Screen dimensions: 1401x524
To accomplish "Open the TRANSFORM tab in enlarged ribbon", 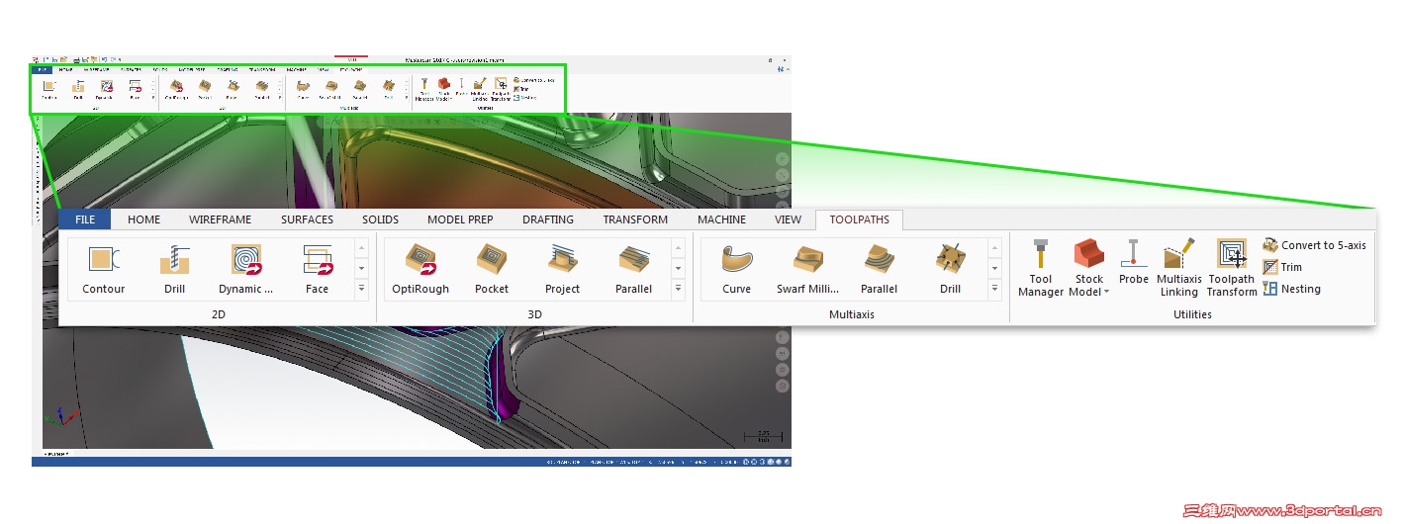I will pyautogui.click(x=635, y=219).
